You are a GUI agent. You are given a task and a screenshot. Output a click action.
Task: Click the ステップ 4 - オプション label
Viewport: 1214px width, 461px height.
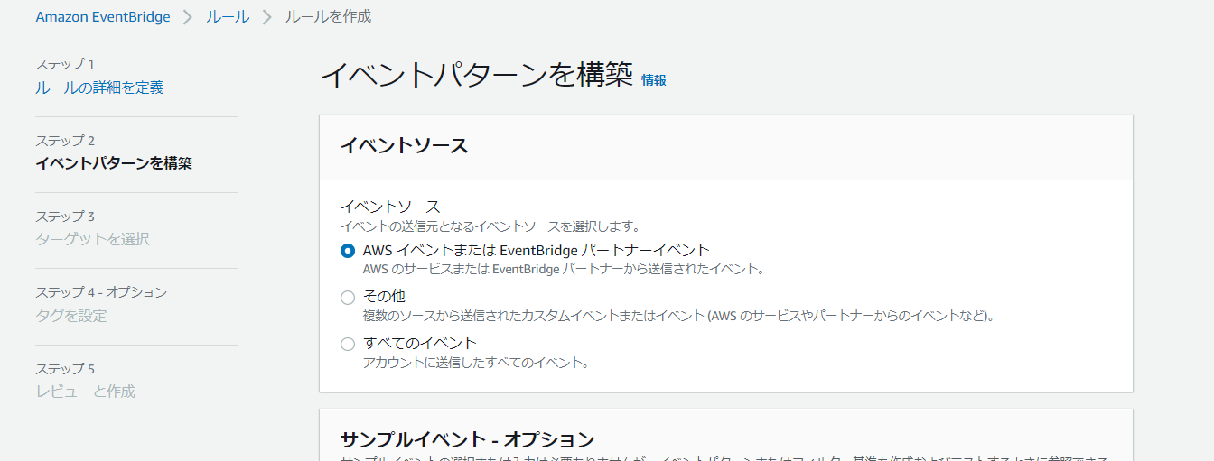[101, 292]
